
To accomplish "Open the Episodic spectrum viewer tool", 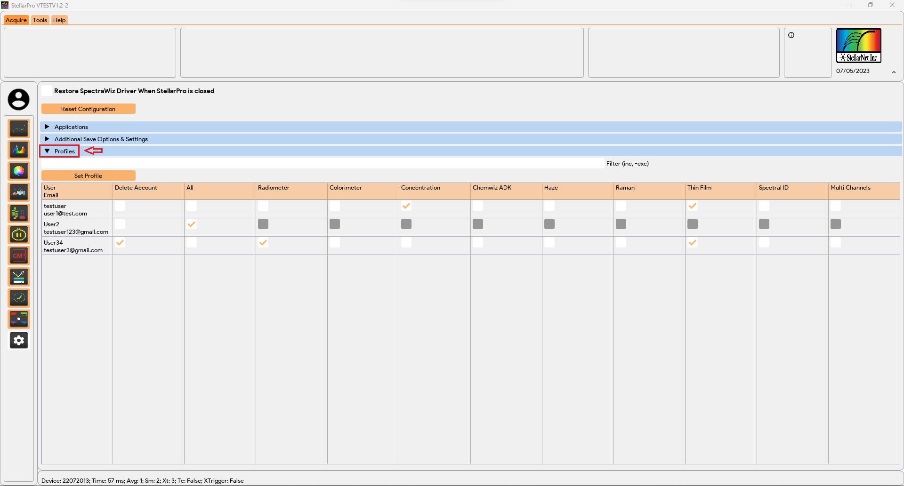I will (19, 150).
